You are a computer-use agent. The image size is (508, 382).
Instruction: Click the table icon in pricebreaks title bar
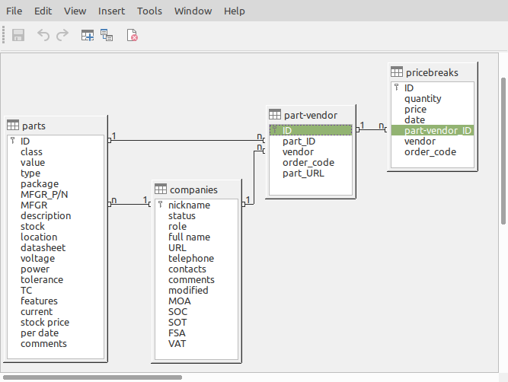click(x=397, y=72)
